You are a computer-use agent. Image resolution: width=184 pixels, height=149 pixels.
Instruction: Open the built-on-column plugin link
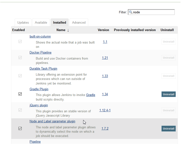[x=40, y=36]
